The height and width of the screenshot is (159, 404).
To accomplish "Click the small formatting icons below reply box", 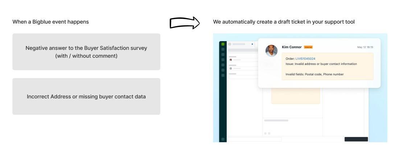I will pos(267,133).
